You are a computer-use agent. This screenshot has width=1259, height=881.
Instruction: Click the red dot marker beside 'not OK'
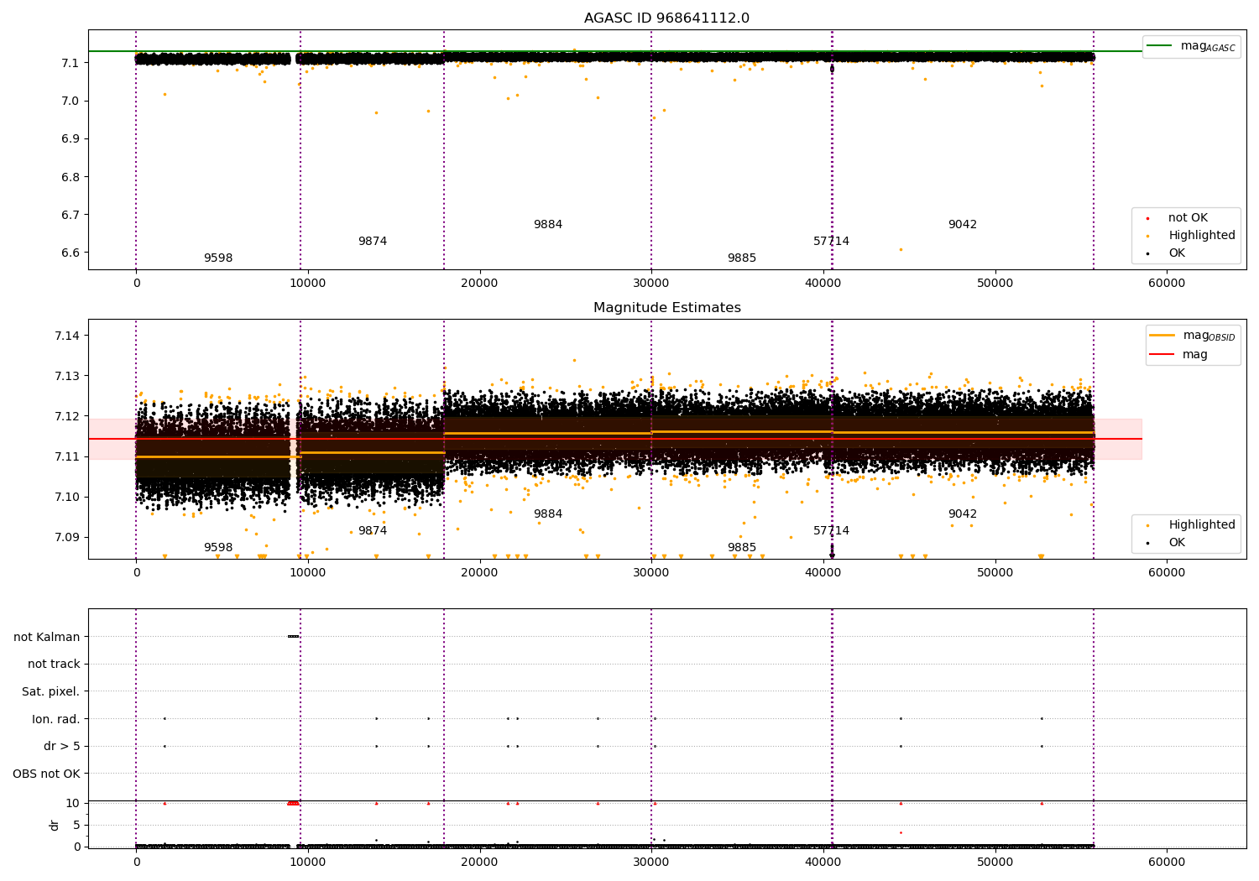coord(1147,218)
